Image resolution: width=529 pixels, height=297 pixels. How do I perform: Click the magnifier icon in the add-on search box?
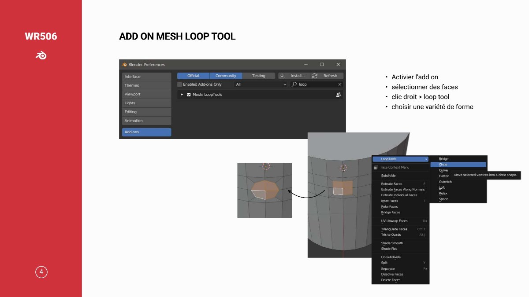(x=294, y=84)
